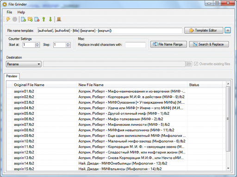Open the Help menu
Screen dimensions: 237x177
pyautogui.click(x=21, y=12)
